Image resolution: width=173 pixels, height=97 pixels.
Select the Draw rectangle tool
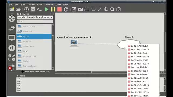coord(87,9)
